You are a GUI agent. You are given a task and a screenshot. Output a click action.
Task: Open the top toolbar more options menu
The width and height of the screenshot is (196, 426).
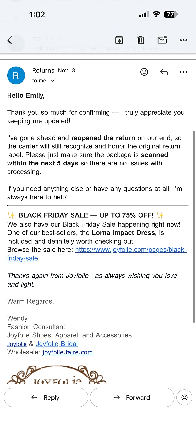click(183, 40)
